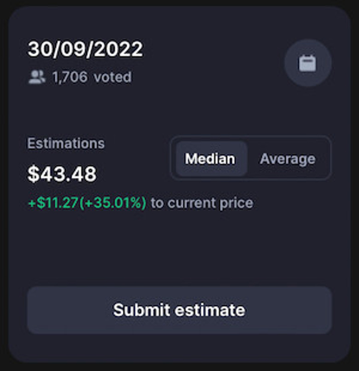Click the day 30 in the date
The width and height of the screenshot is (359, 371).
[x=38, y=49]
